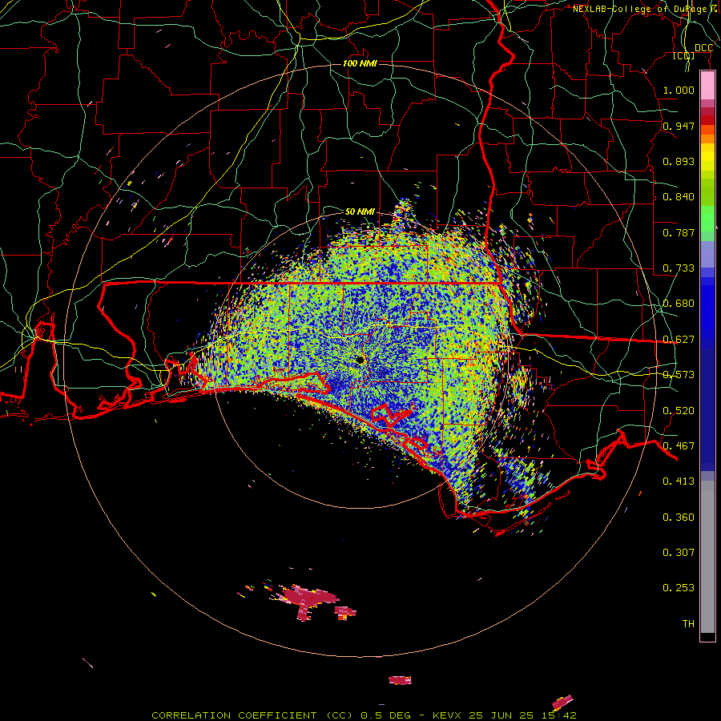Select the 0.627 scale value
The height and width of the screenshot is (721, 721).
click(x=679, y=340)
